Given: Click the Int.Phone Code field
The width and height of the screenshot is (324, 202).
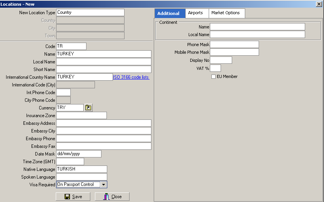Looking at the screenshot, I should tap(63, 93).
